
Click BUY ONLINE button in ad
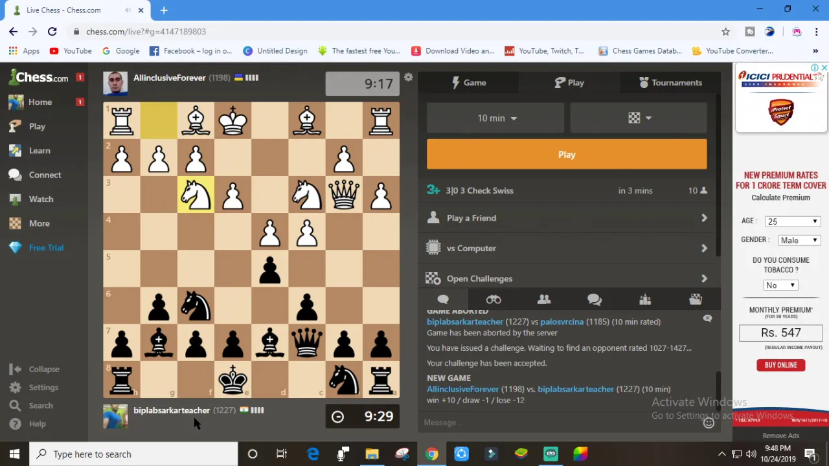[780, 365]
